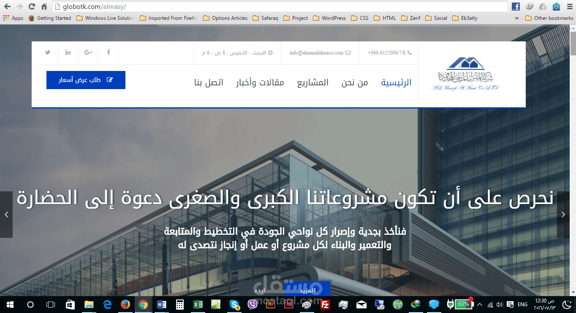This screenshot has width=576, height=313.
Task: Open FileZilla from the taskbar
Action: coord(324,304)
